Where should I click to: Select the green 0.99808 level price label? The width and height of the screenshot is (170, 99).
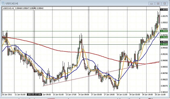tap(164, 31)
